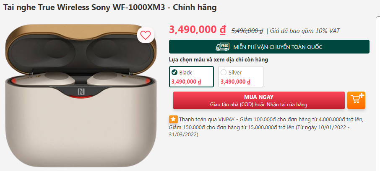Select the Silver color radio circle
Screen dimensions: 380x171
(x=224, y=72)
